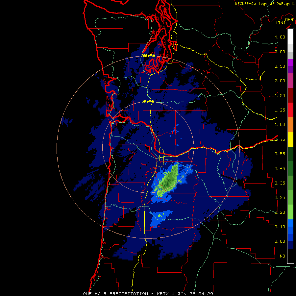Click the [IN] units label
The width and height of the screenshot is (296, 296).
(281, 23)
